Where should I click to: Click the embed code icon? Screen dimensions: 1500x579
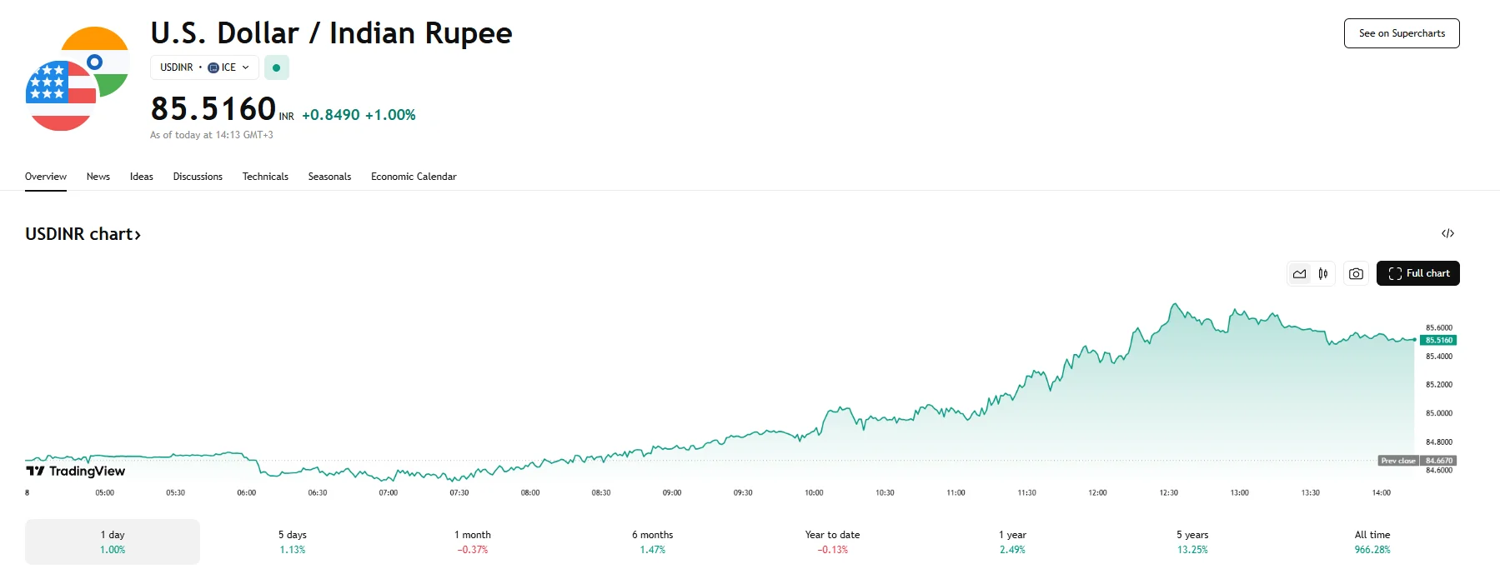pos(1447,233)
